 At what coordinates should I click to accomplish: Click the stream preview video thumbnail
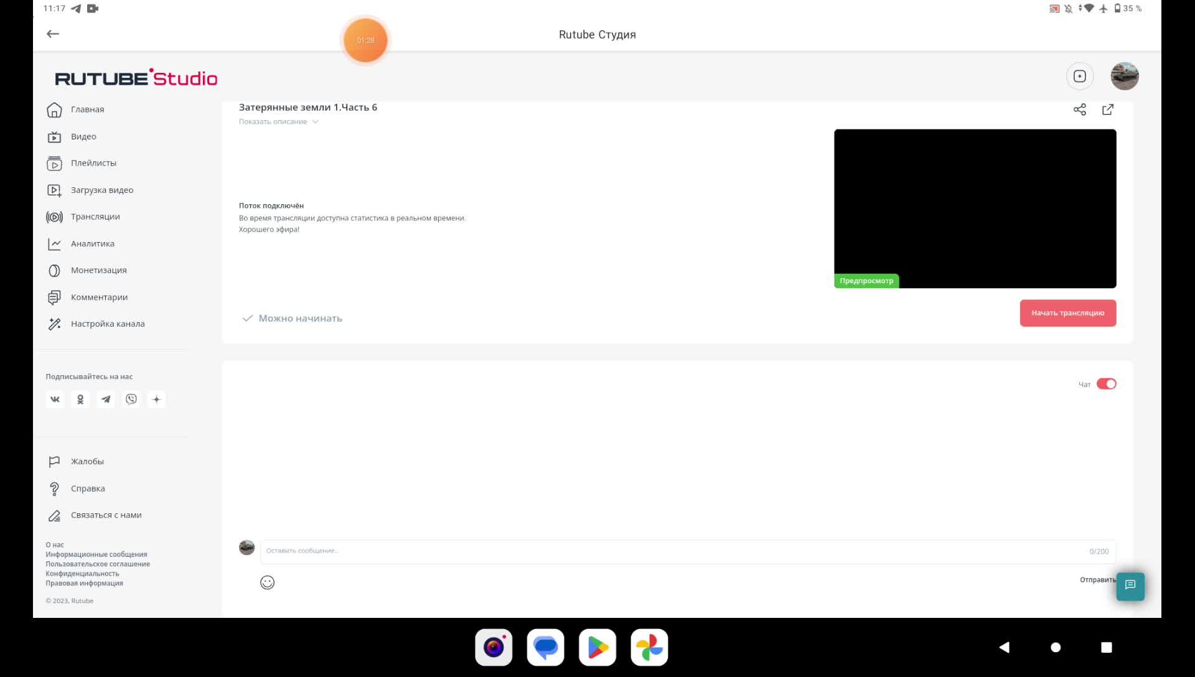coord(975,208)
